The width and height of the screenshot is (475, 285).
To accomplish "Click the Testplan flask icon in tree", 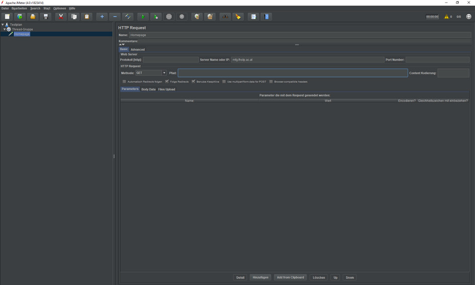I will click(7, 25).
